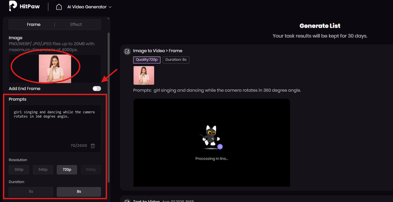This screenshot has height=202, width=393.
Task: Click the 70/2000 character counter
Action: [79, 145]
